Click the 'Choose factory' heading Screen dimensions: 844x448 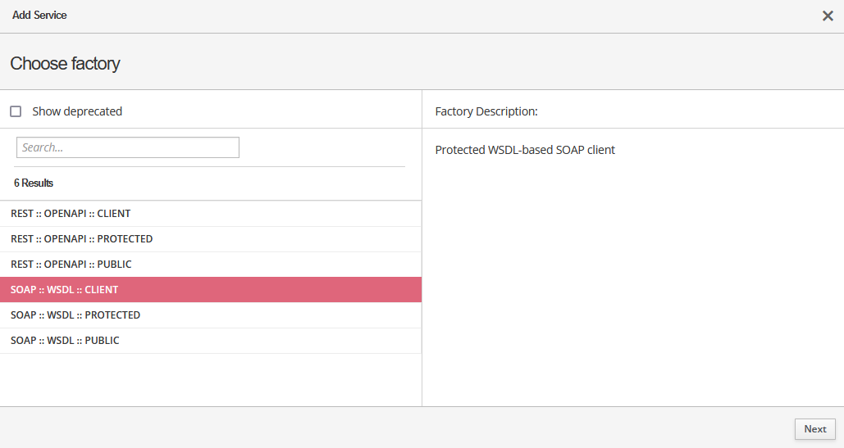(65, 63)
